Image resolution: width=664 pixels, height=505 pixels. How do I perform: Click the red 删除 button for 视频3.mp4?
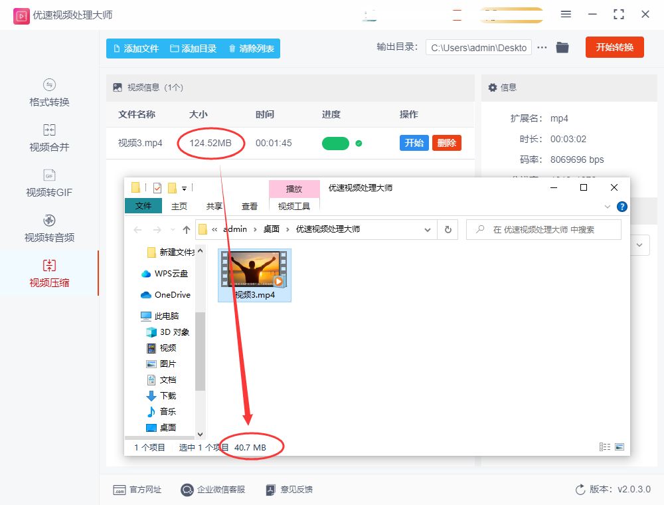tap(446, 143)
